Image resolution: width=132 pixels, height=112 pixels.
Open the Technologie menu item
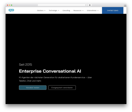53,11
